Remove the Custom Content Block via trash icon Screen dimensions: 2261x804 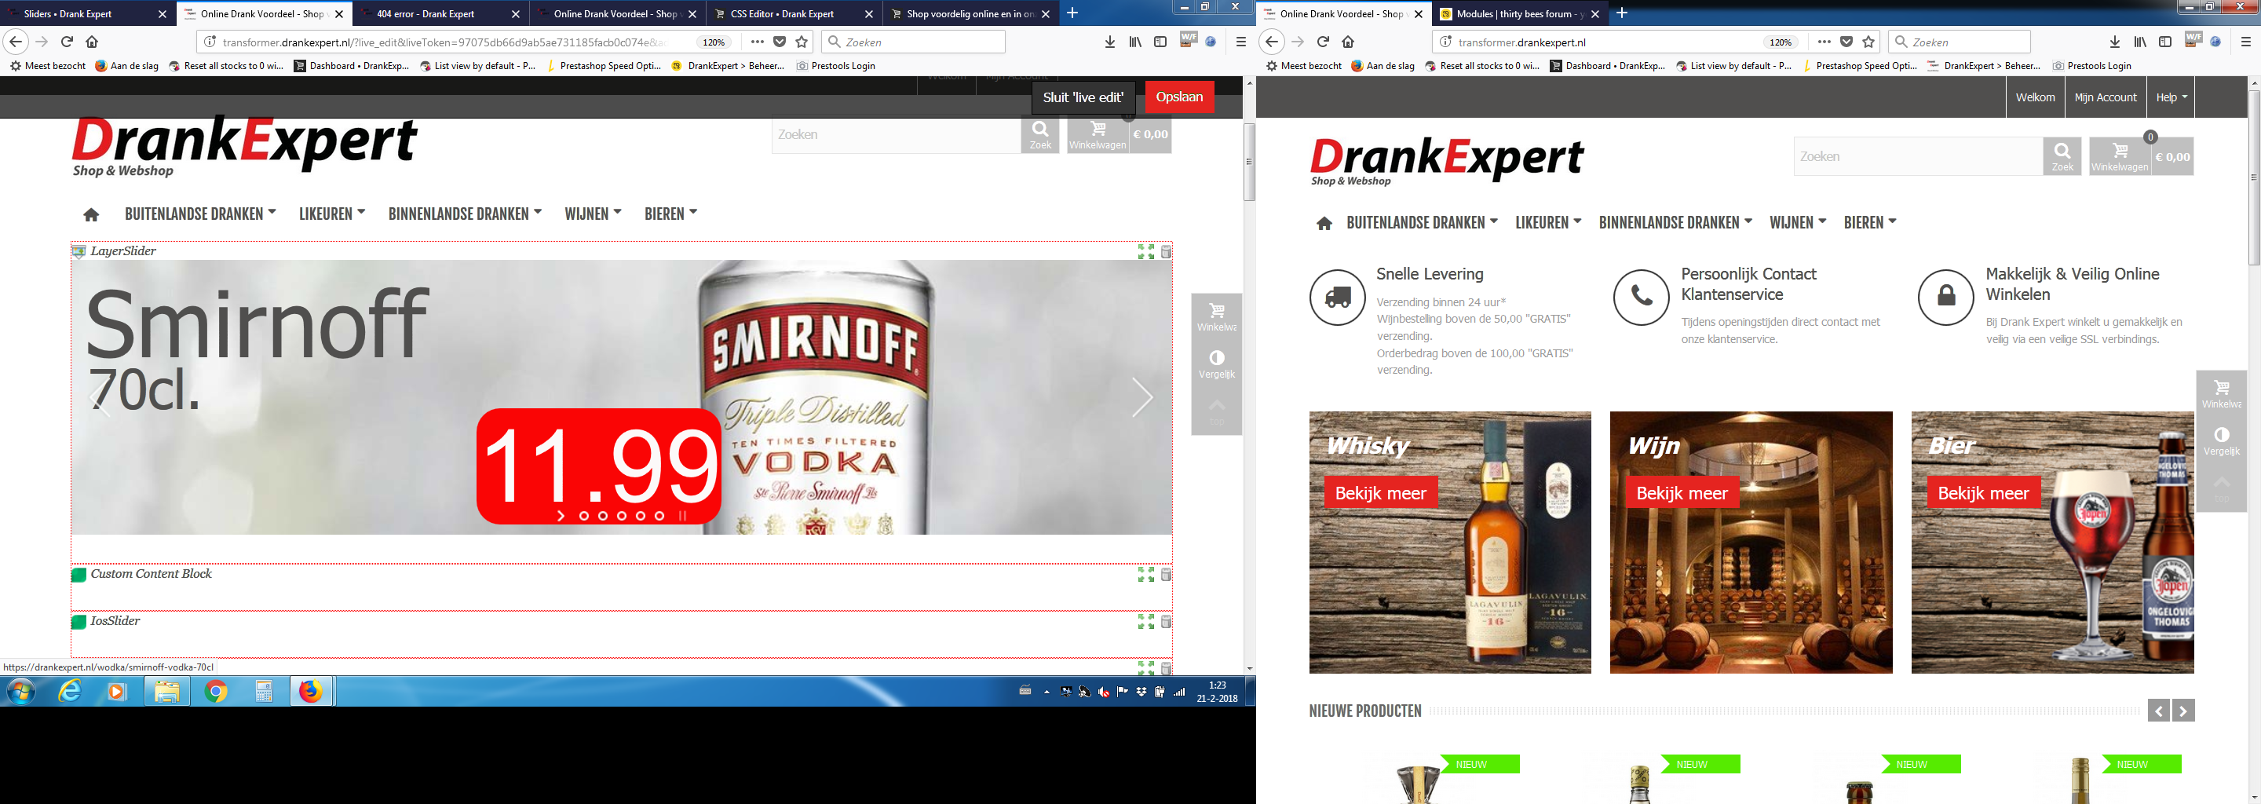[x=1166, y=575]
